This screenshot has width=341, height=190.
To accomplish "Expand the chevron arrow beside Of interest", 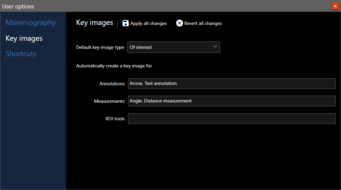I will coord(215,47).
